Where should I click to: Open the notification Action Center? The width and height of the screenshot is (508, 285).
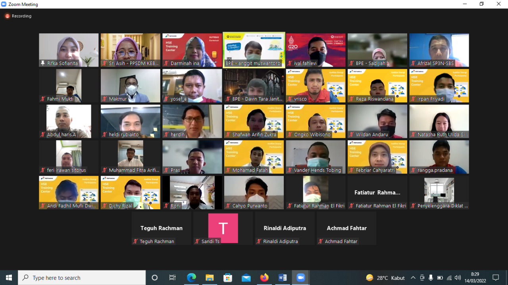tap(496, 278)
